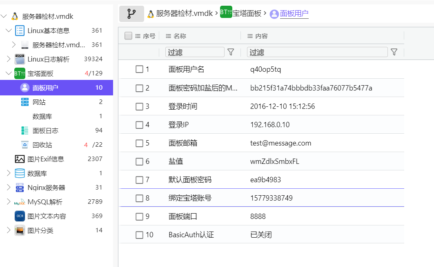Click the email value test@message.com
434x267 pixels.
(x=280, y=143)
